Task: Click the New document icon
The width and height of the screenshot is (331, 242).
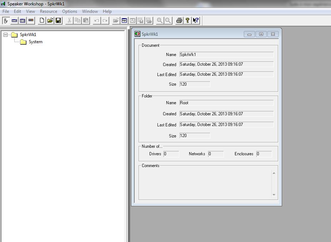Action: [42, 20]
